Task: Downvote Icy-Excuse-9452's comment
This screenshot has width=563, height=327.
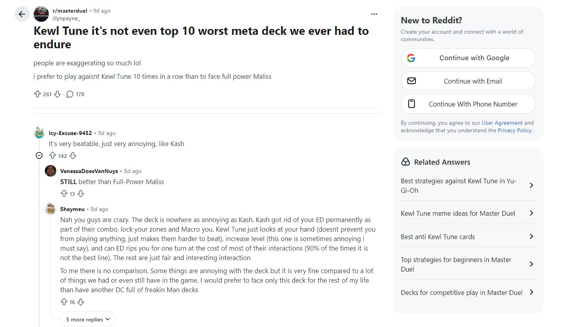Action: pos(73,156)
